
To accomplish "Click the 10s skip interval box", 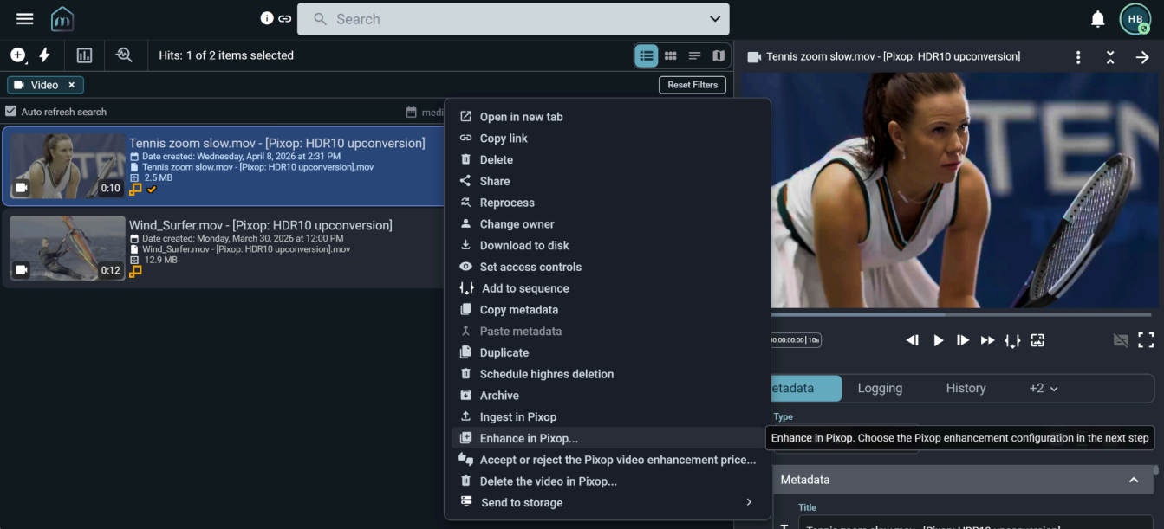I will click(796, 340).
